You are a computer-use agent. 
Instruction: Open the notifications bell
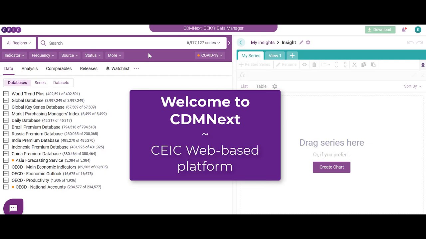coord(404,30)
